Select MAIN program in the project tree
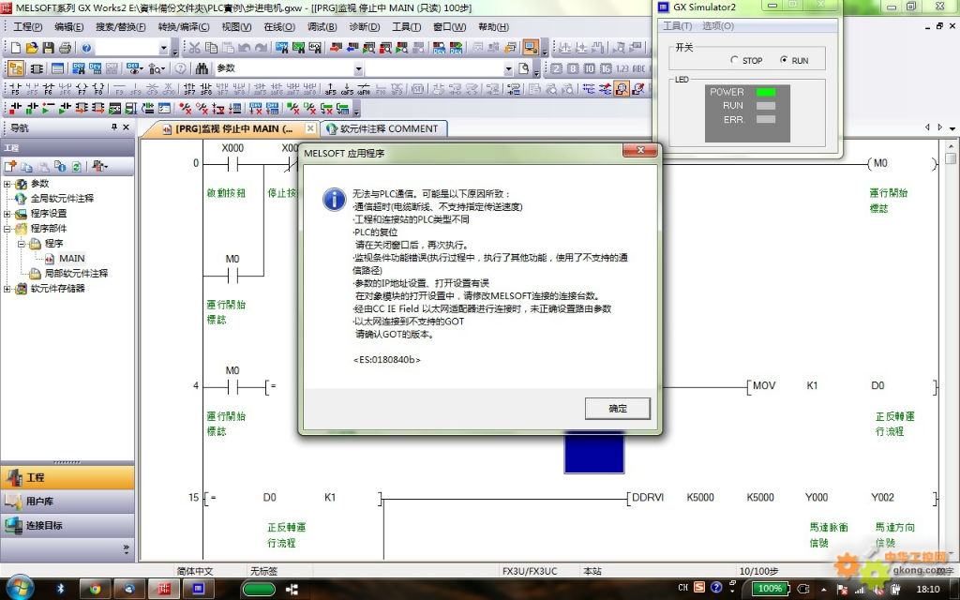 (71, 259)
